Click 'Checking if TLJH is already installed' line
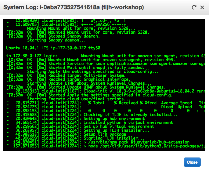209x169 pixels. (x=131, y=115)
